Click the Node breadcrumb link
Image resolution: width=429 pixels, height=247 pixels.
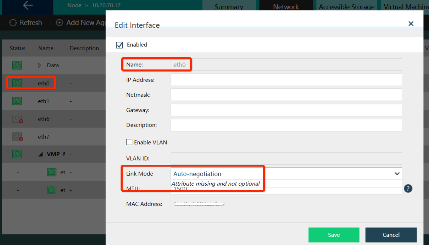[74, 5]
